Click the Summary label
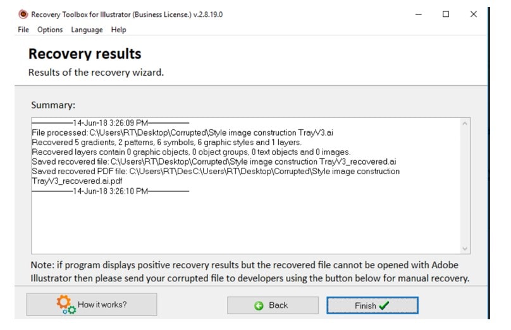This screenshot has width=511, height=330. click(53, 105)
